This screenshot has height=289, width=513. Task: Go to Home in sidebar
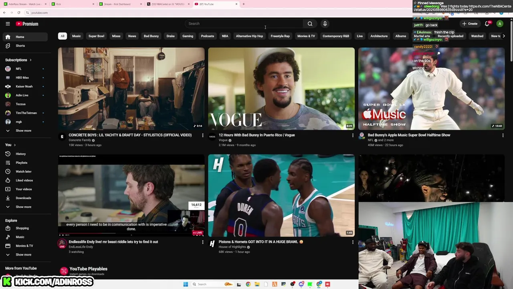[26, 37]
